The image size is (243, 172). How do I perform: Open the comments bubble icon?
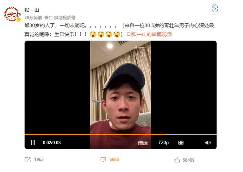click(103, 159)
